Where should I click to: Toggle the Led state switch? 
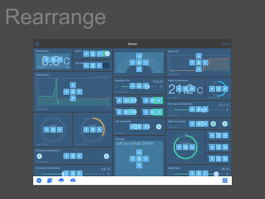pyautogui.click(x=106, y=65)
